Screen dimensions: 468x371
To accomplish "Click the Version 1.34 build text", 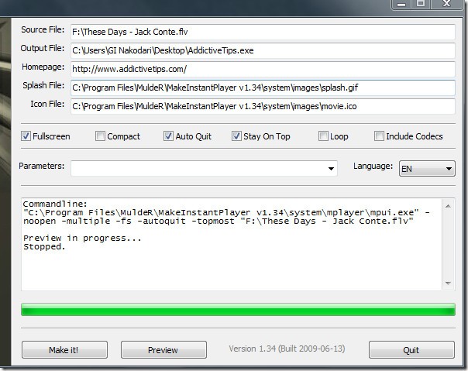I will point(287,349).
